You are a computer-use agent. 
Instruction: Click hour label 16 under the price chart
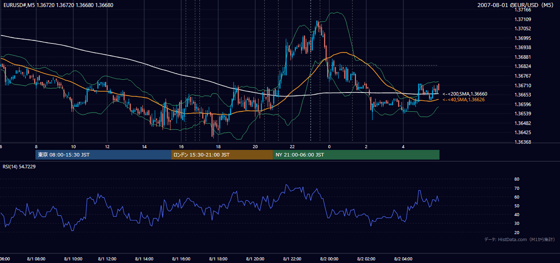182,147
